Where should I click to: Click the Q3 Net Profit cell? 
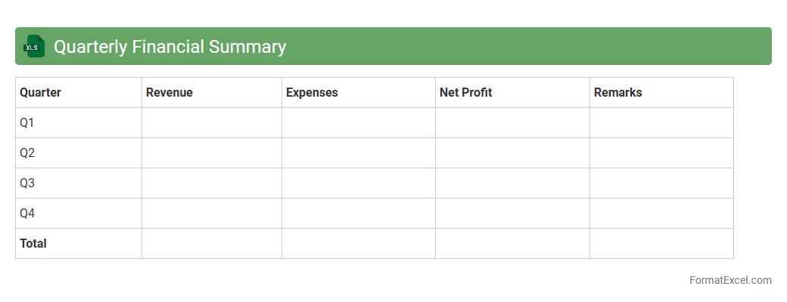click(x=512, y=183)
